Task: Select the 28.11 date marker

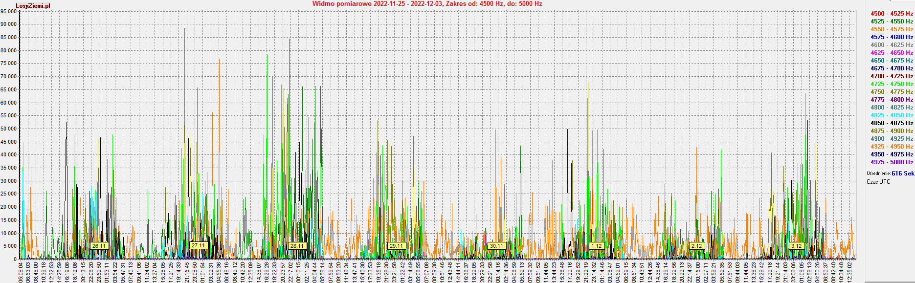Action: click(x=297, y=246)
